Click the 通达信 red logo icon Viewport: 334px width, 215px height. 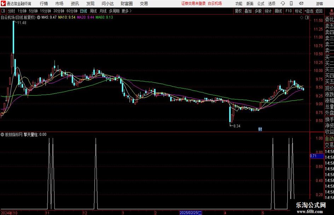[x=3, y=4]
